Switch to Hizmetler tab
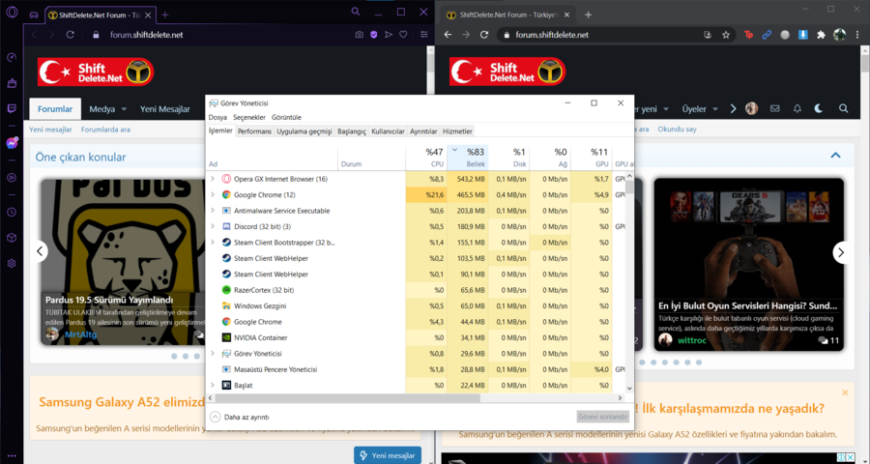The height and width of the screenshot is (464, 870). click(x=457, y=131)
